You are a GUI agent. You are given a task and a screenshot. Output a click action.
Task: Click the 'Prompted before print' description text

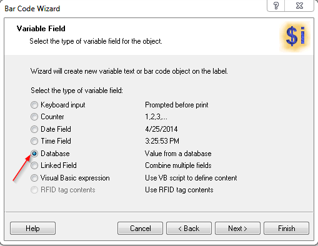click(177, 105)
